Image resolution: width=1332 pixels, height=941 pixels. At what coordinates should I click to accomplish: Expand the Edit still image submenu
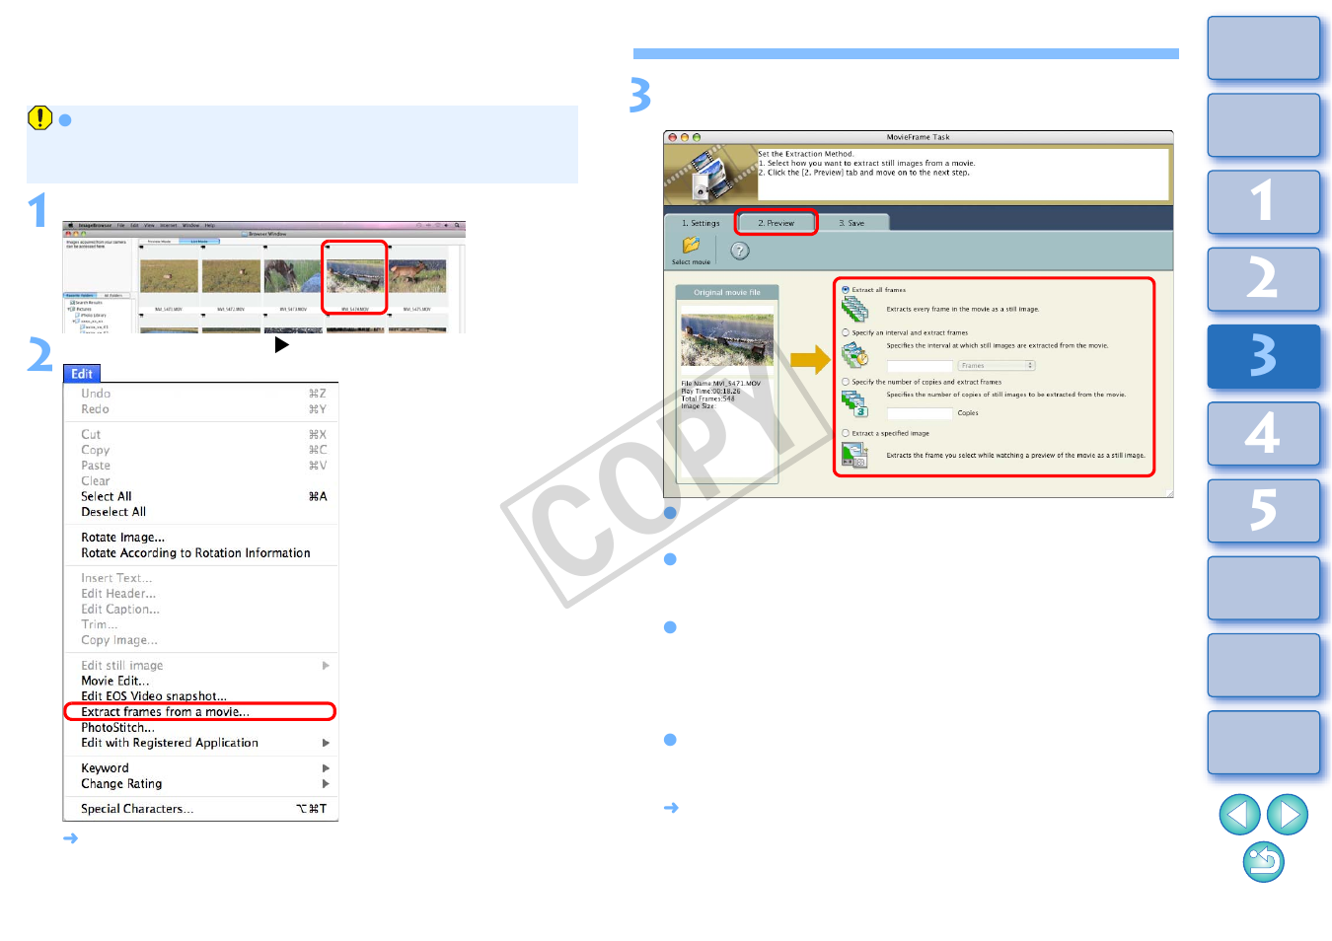coord(326,666)
